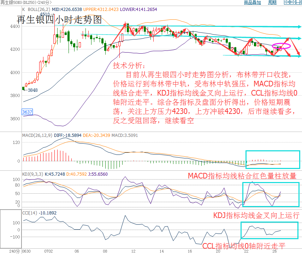Select the MACD(26,12,9) indicator label
Image resolution: width=302 pixels, height=254 pixels.
[x=37, y=135]
